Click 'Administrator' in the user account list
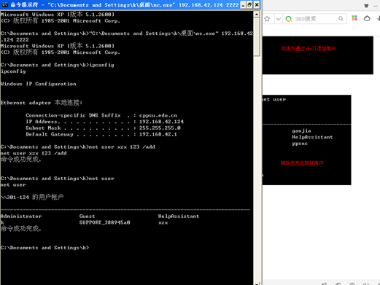This screenshot has height=285, width=380. pyautogui.click(x=21, y=216)
